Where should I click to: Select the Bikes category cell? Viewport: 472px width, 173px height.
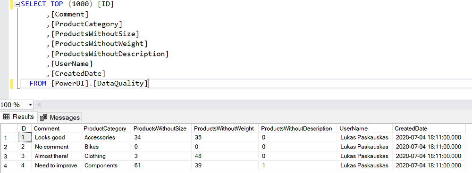click(106, 147)
